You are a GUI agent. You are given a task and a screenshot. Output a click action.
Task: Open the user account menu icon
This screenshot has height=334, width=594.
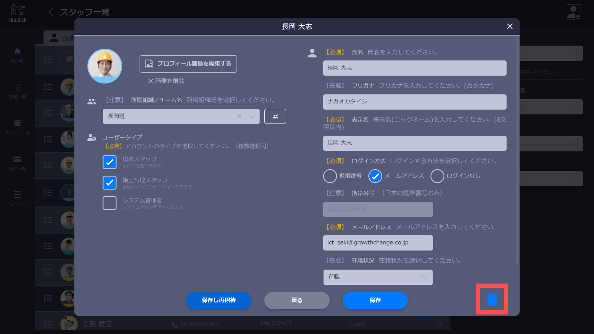[x=573, y=12]
